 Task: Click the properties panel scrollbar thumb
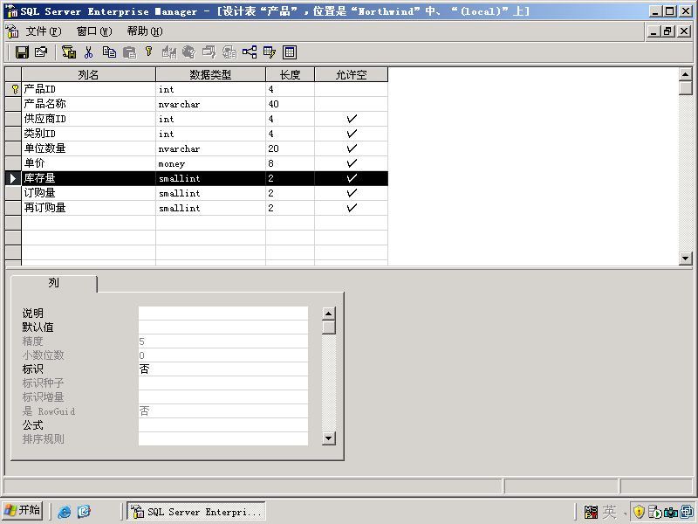329,327
